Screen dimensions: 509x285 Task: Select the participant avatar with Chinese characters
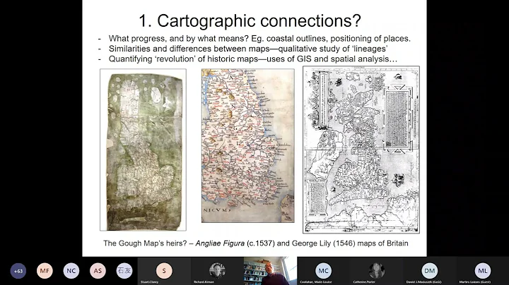point(124,271)
